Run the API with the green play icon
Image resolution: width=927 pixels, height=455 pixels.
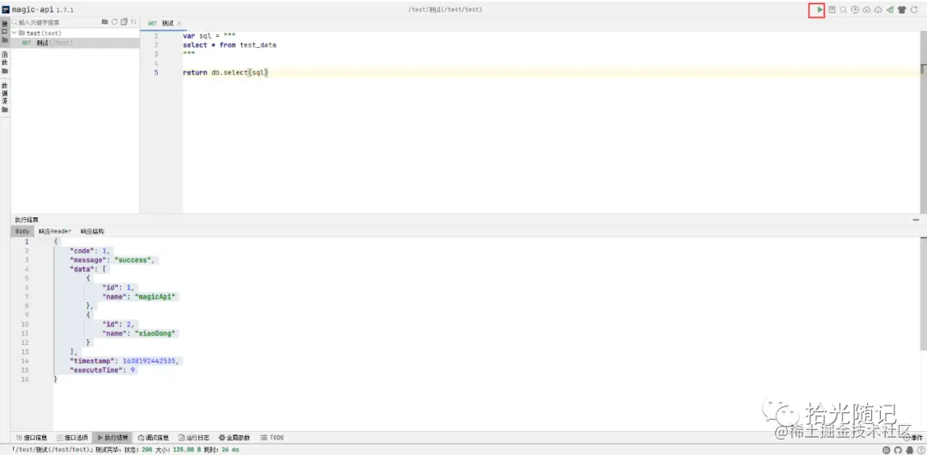[x=820, y=10]
